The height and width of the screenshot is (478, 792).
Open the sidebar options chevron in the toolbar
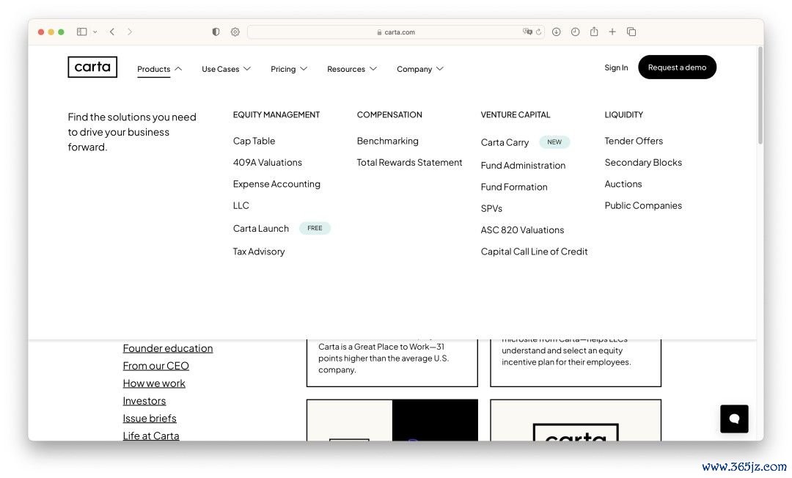pos(95,32)
